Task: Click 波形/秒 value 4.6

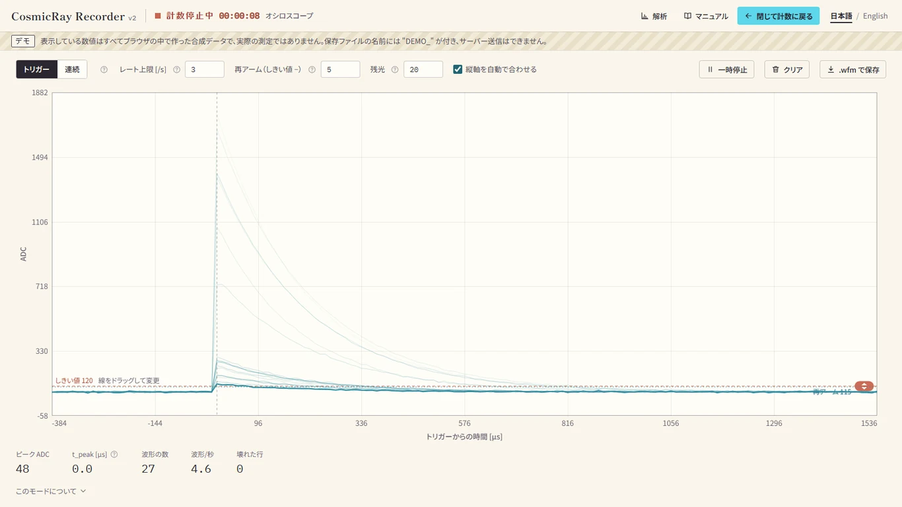Action: point(201,469)
